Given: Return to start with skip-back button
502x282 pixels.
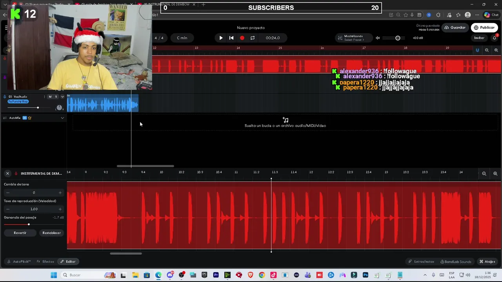Looking at the screenshot, I should 231,38.
